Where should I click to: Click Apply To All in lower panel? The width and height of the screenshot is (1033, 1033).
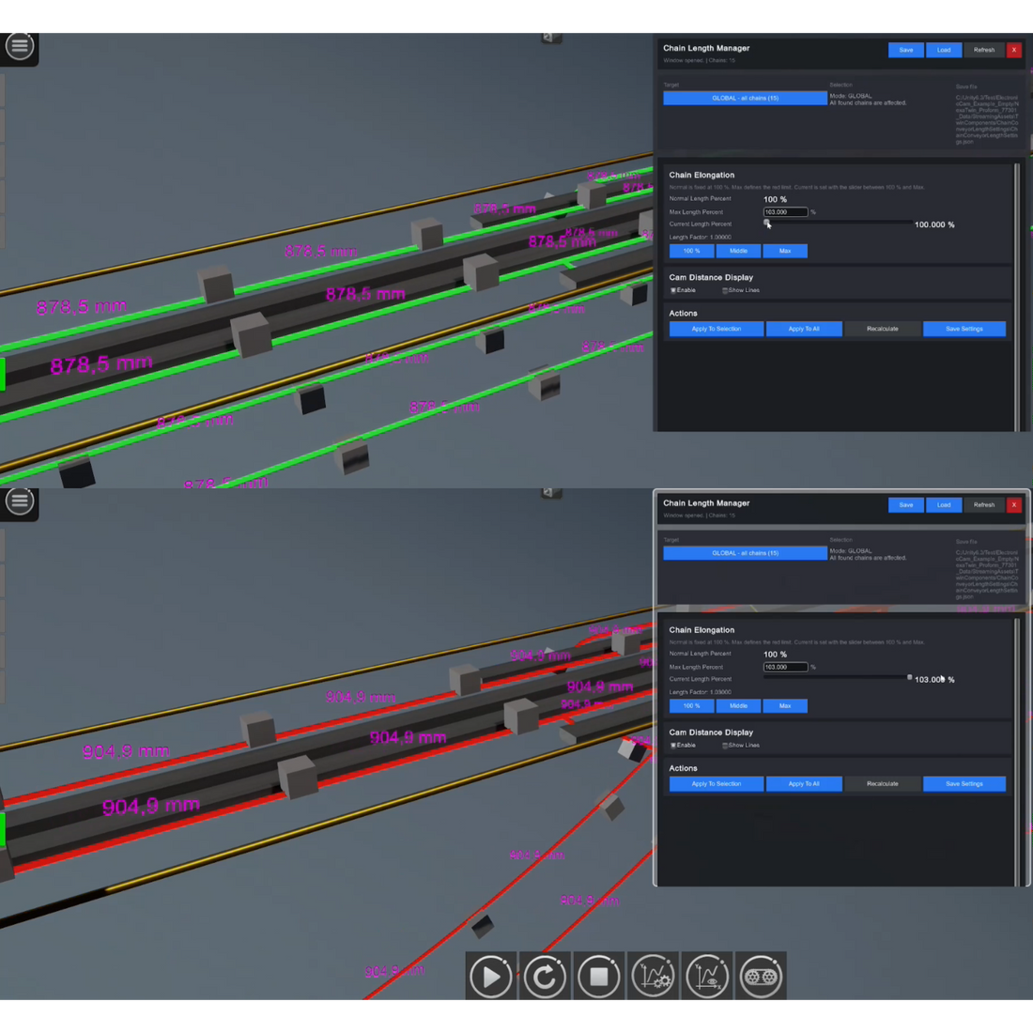pos(804,784)
